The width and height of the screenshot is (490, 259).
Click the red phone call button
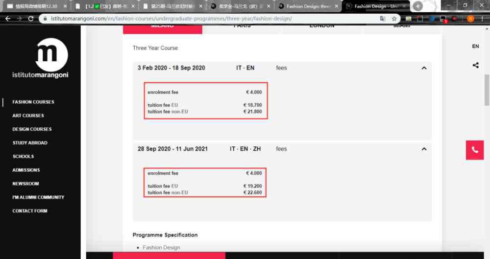click(x=475, y=150)
